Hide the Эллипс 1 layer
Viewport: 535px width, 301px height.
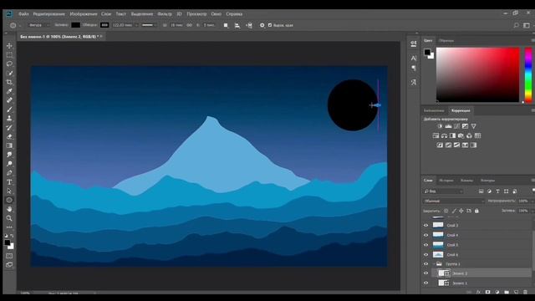pos(425,283)
